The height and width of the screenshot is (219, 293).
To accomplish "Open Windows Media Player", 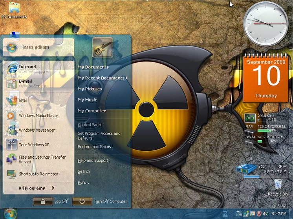I will pos(38,116).
